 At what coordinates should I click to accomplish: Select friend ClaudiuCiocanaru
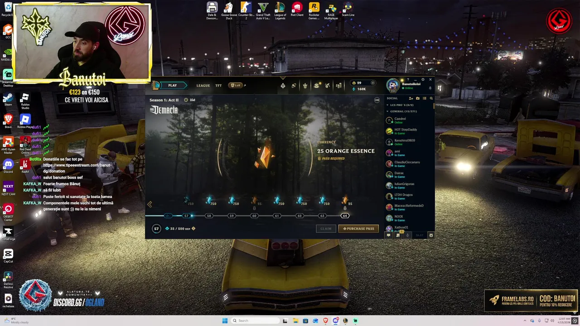click(409, 164)
